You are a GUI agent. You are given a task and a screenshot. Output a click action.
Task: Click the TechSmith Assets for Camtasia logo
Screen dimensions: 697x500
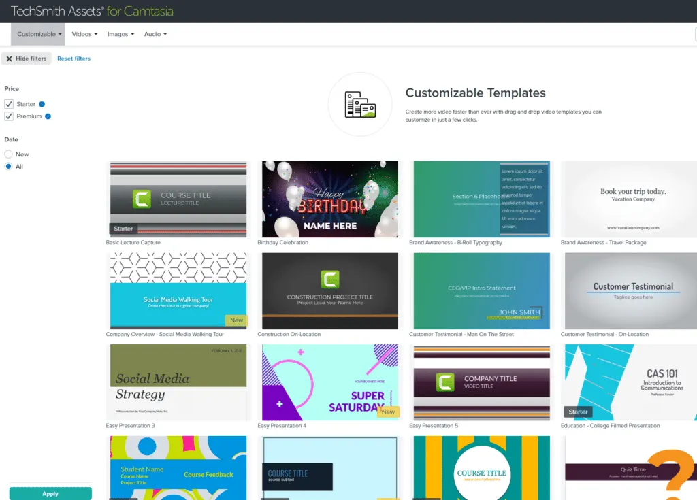[x=92, y=11]
